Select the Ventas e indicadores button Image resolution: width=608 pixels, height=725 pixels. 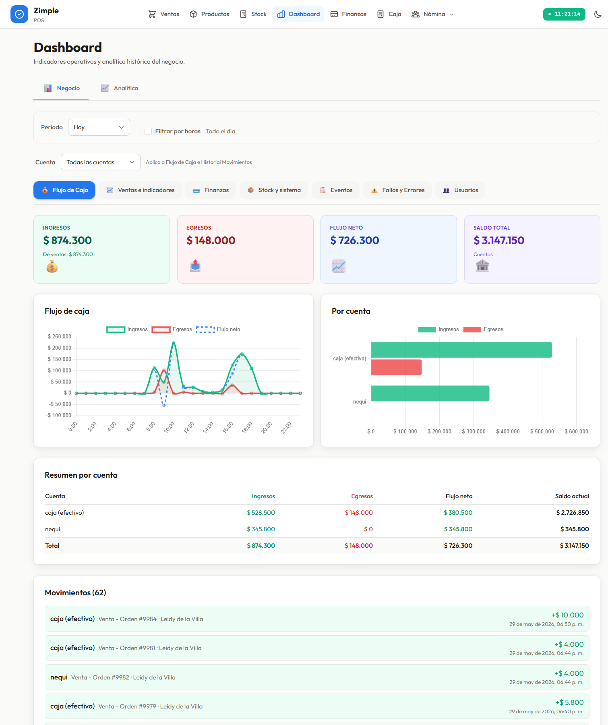140,190
